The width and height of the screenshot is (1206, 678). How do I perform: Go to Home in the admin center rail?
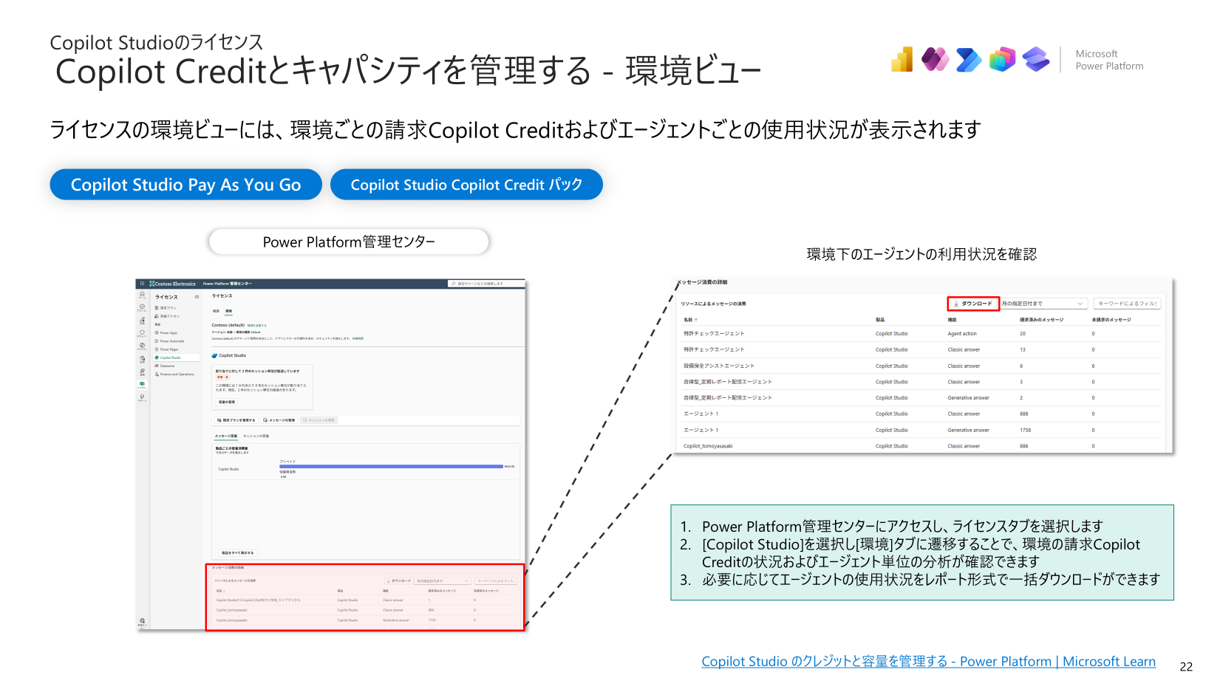pos(142,295)
